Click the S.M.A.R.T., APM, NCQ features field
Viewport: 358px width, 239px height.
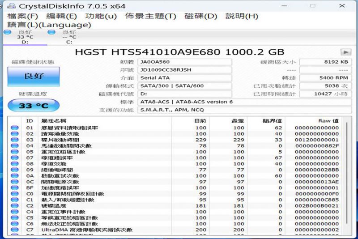click(x=244, y=110)
